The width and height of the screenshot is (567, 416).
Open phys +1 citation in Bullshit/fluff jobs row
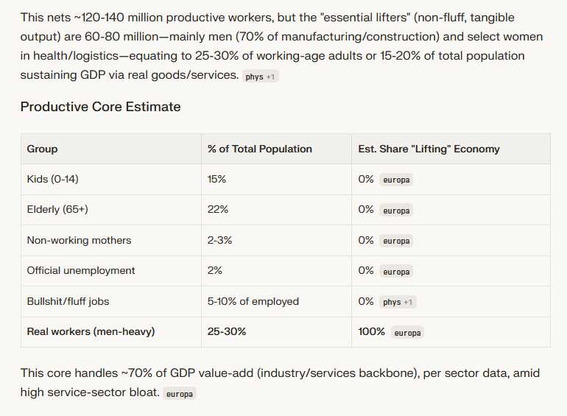pyautogui.click(x=398, y=302)
